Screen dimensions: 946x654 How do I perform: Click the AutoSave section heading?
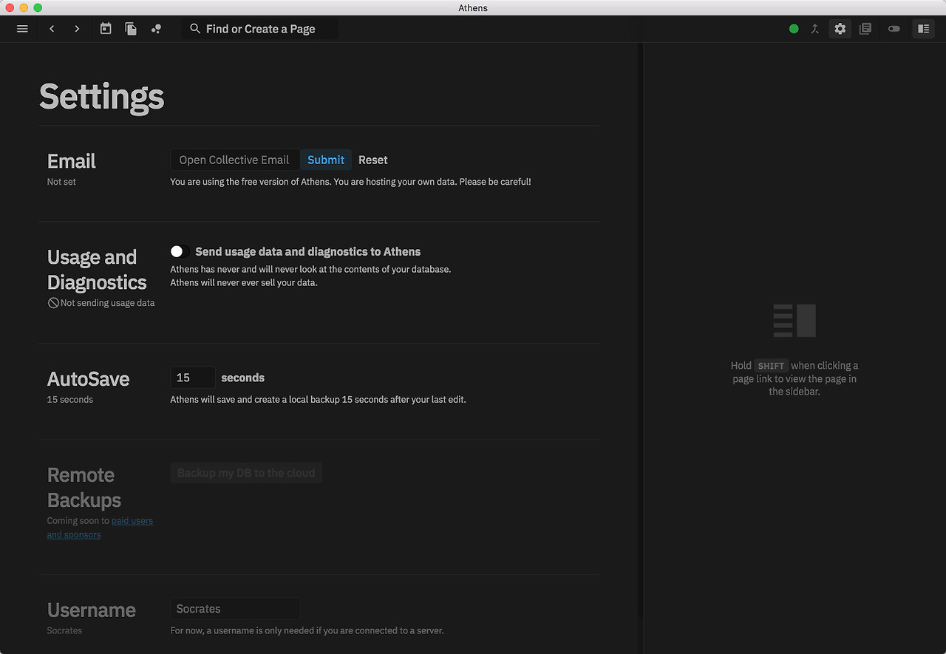pyautogui.click(x=89, y=379)
